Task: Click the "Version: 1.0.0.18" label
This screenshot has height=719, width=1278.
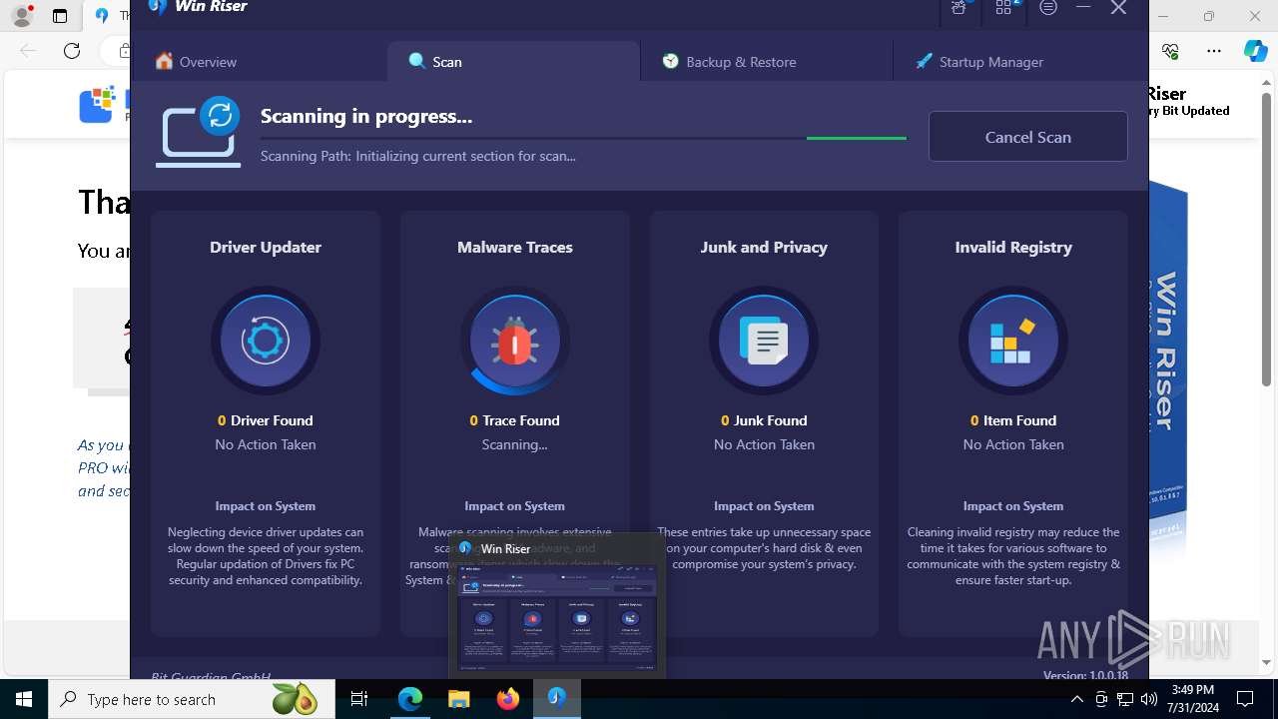Action: [x=1085, y=675]
